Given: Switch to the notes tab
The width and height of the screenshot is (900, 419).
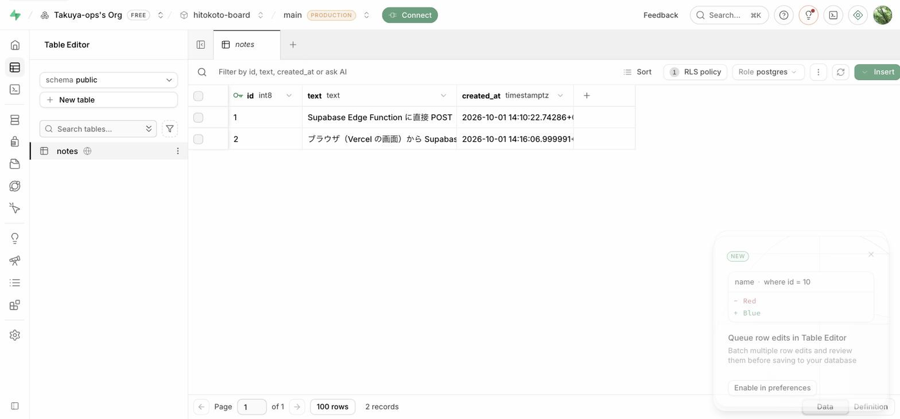Looking at the screenshot, I should [x=247, y=45].
